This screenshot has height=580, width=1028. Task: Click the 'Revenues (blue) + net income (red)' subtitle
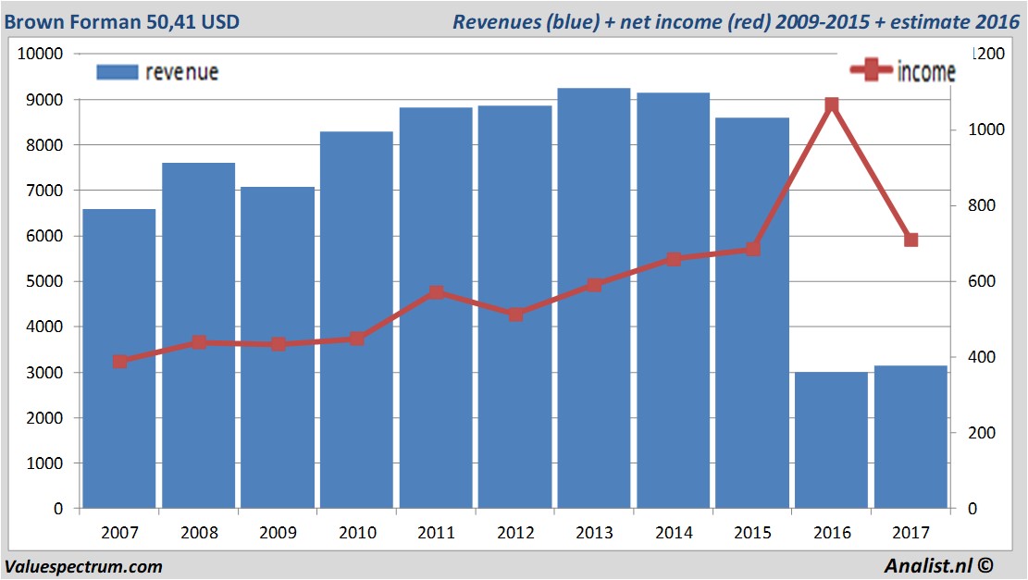(x=611, y=21)
